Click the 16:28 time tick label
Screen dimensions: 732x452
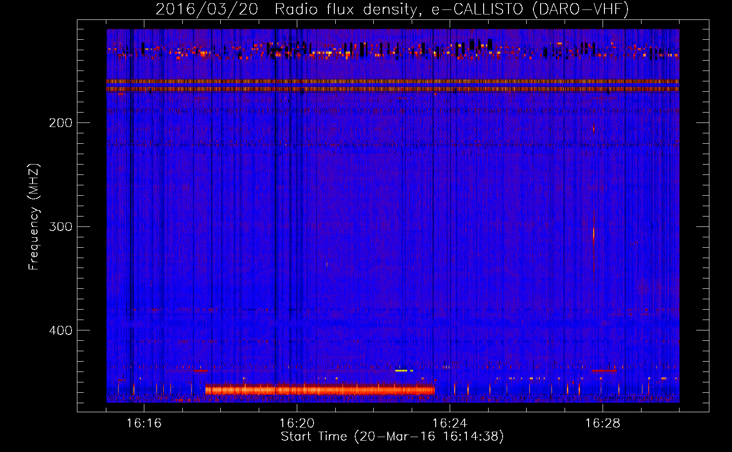pos(603,424)
